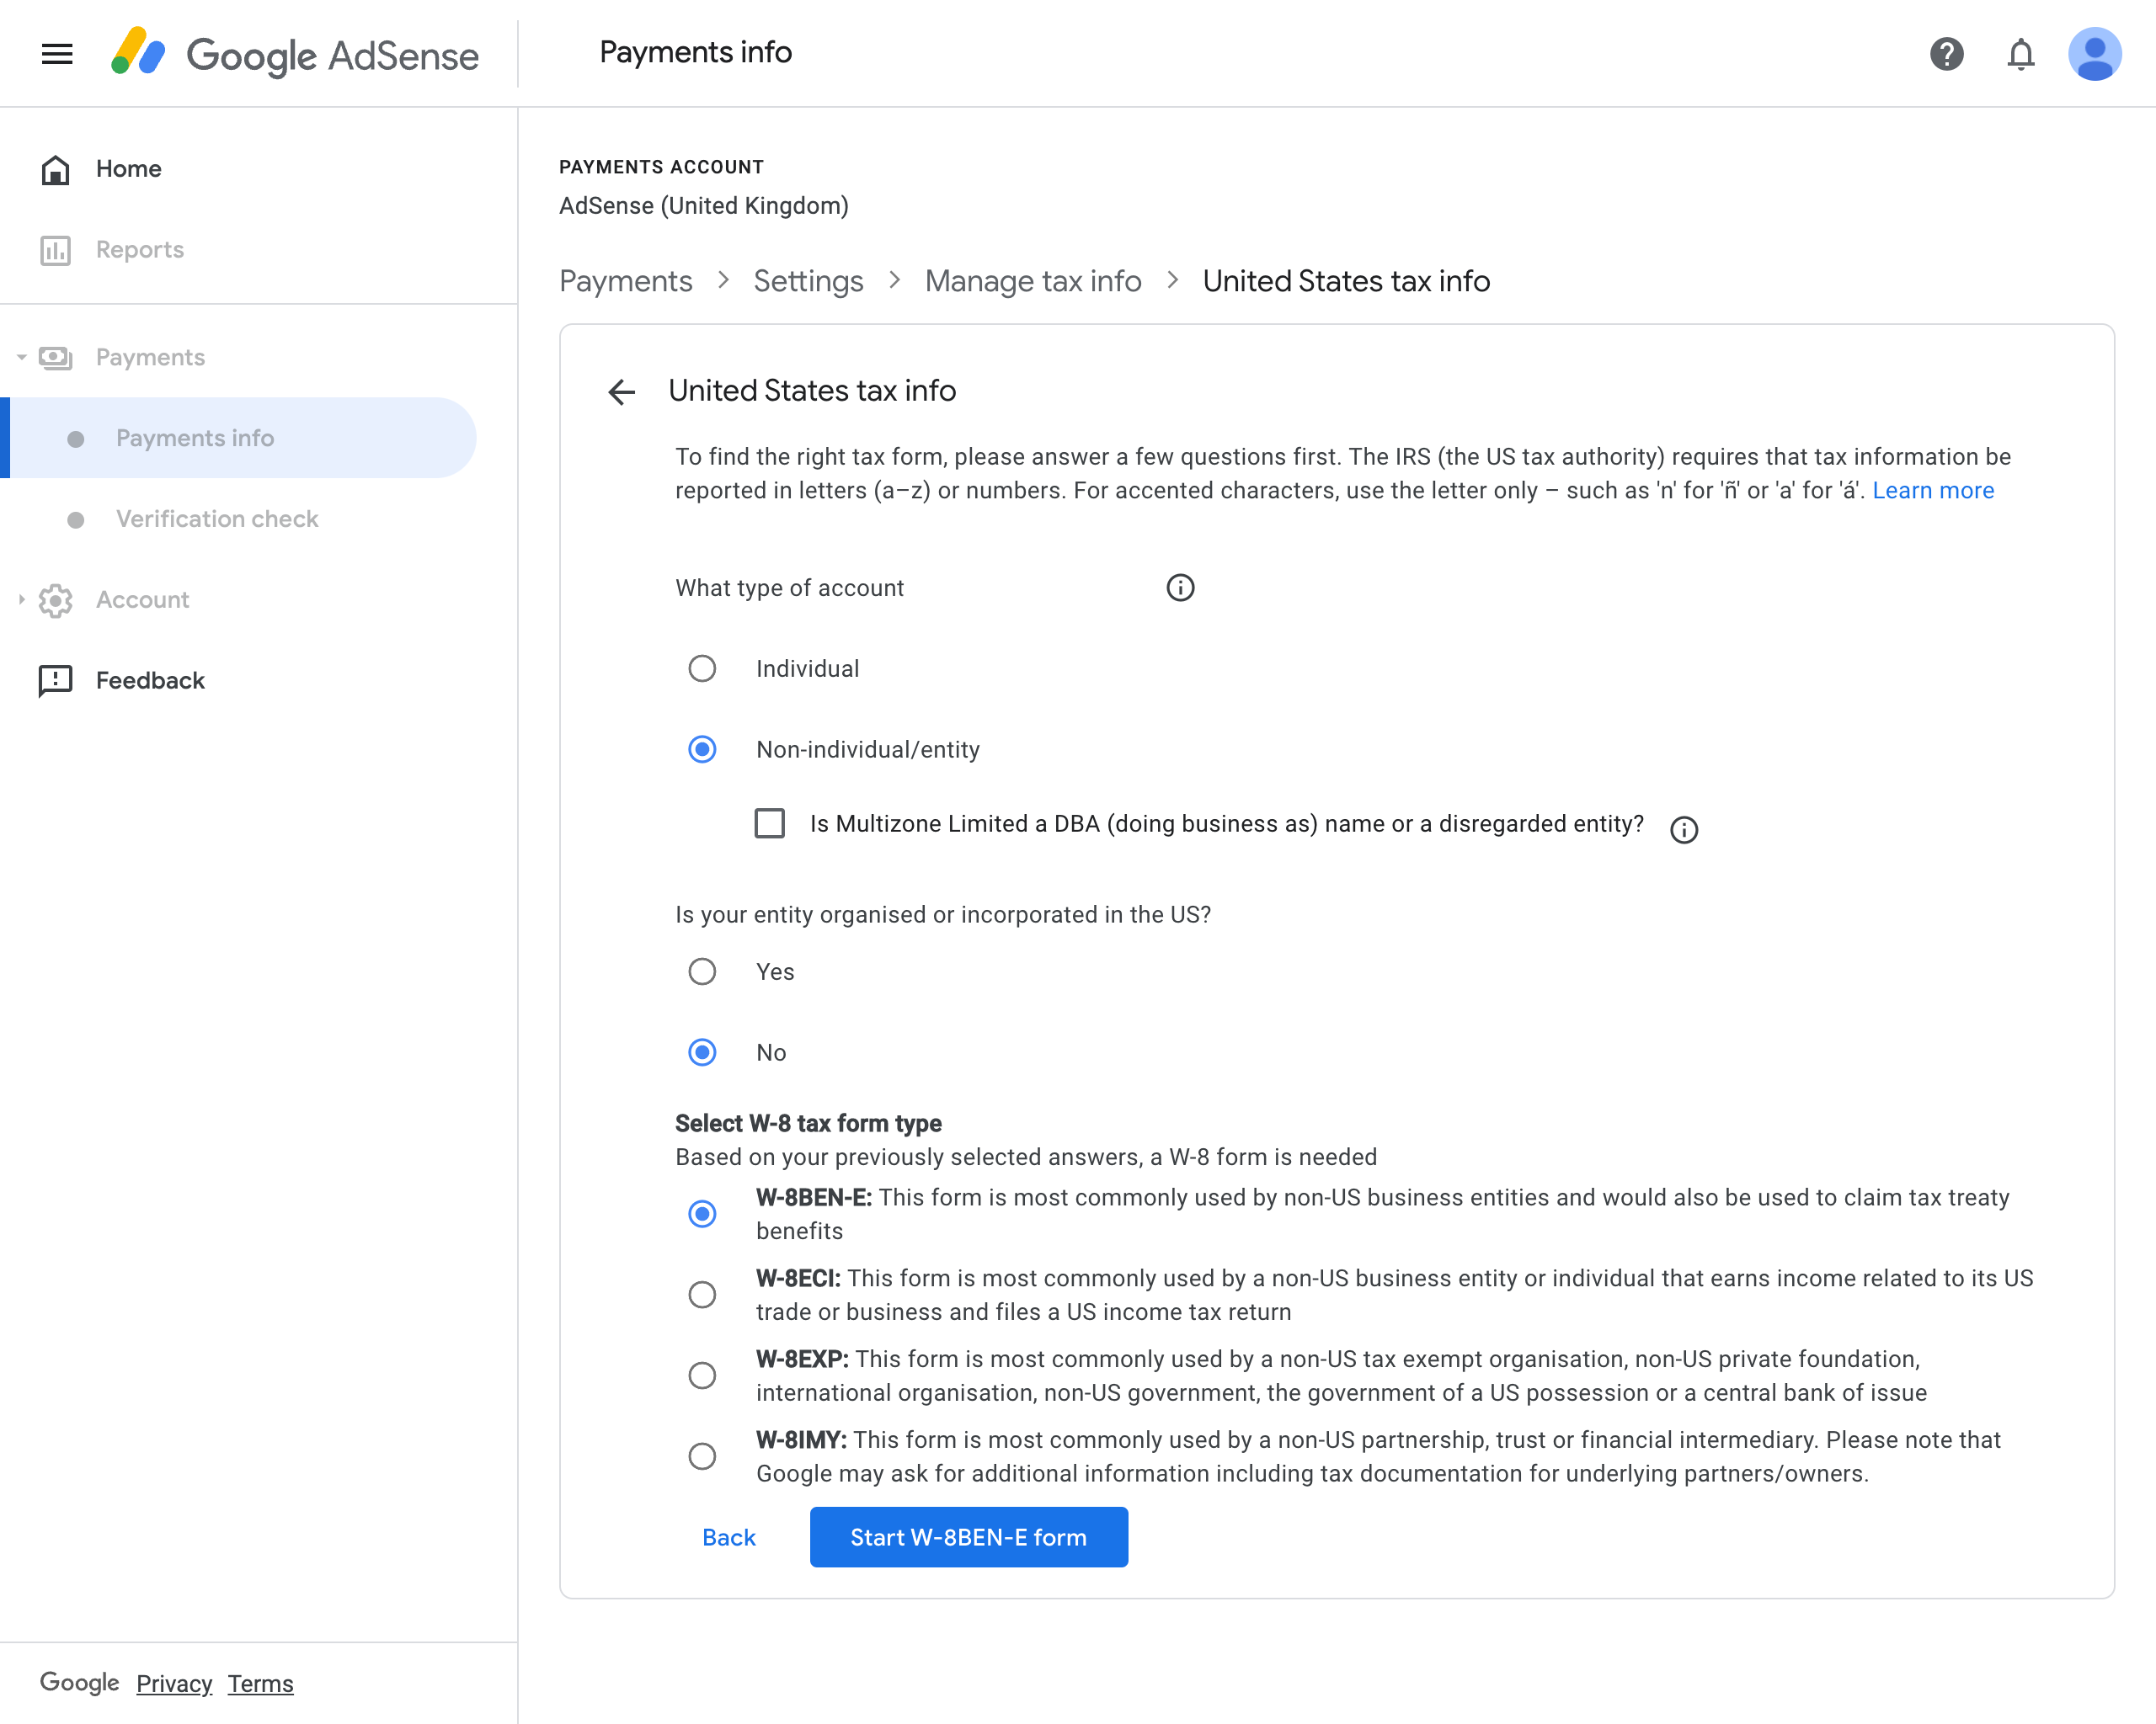Viewport: 2156px width, 1724px height.
Task: View the account type info tooltip icon
Action: (1180, 588)
